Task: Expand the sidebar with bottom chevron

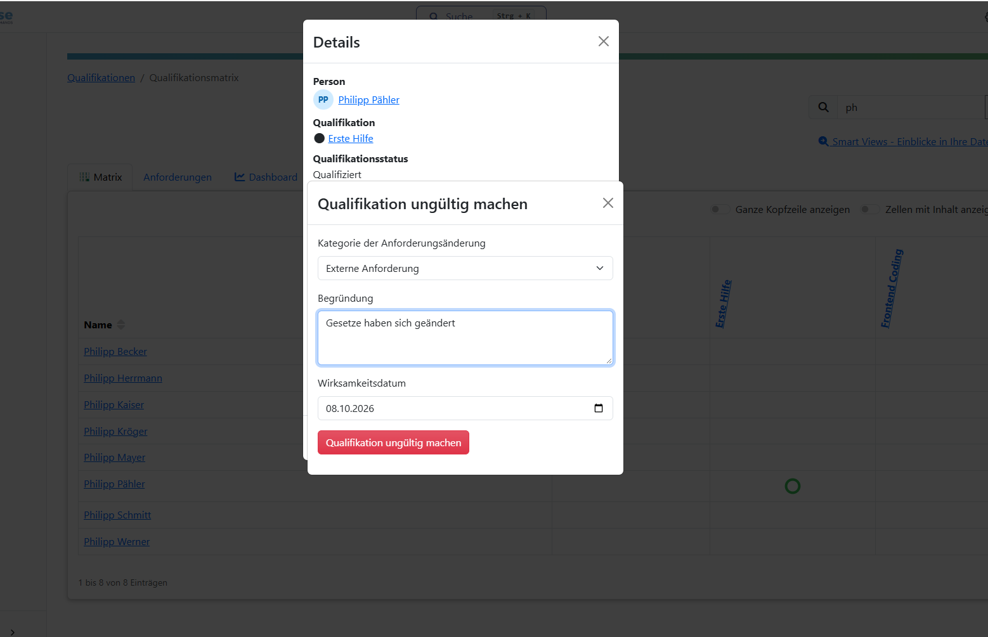Action: (x=12, y=632)
